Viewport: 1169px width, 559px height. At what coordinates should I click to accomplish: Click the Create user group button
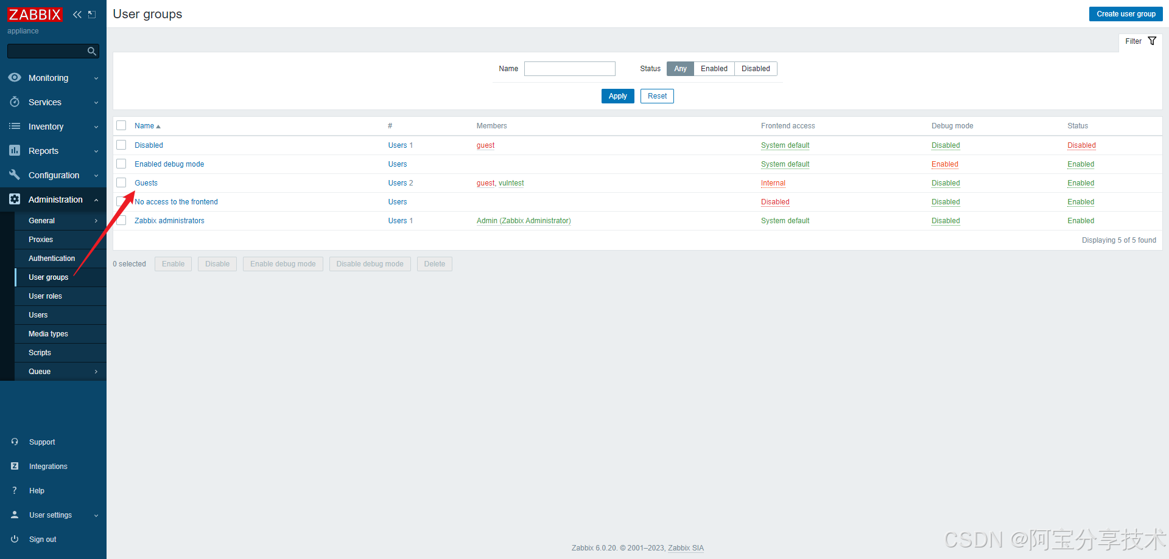point(1126,14)
